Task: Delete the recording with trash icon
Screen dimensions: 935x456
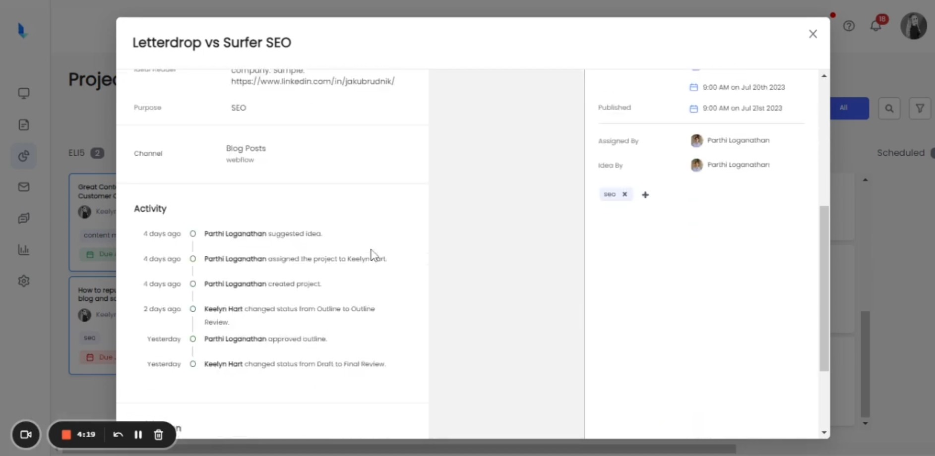Action: pyautogui.click(x=158, y=435)
